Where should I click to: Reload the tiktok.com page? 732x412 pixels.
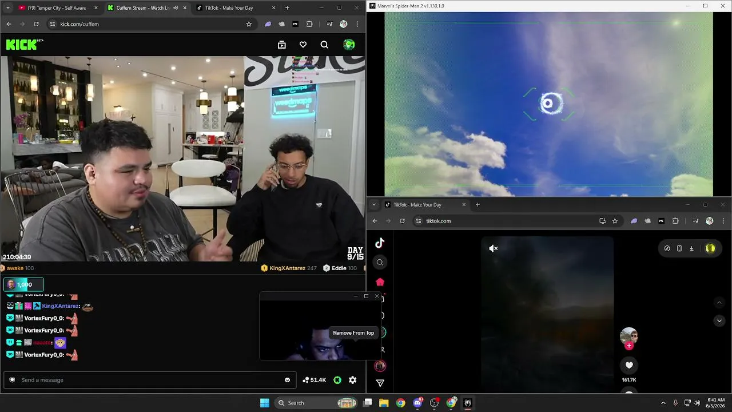click(x=402, y=221)
